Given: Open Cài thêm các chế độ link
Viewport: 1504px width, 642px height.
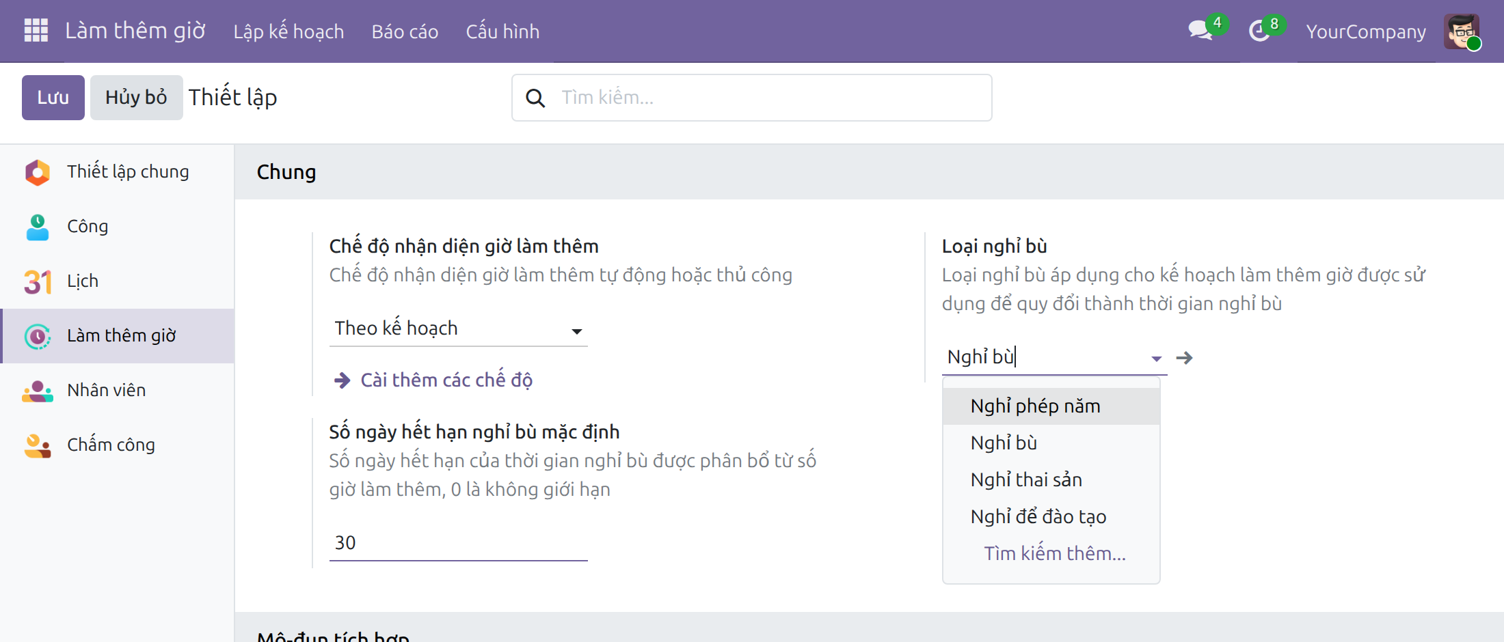Looking at the screenshot, I should (x=446, y=380).
